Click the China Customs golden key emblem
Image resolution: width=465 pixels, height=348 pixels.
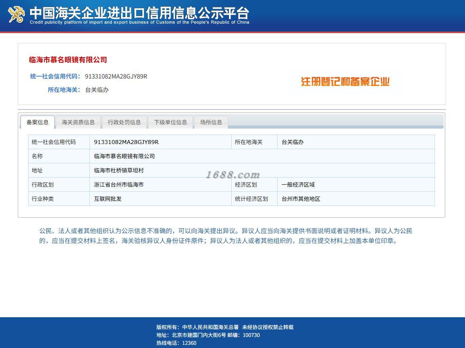16,15
